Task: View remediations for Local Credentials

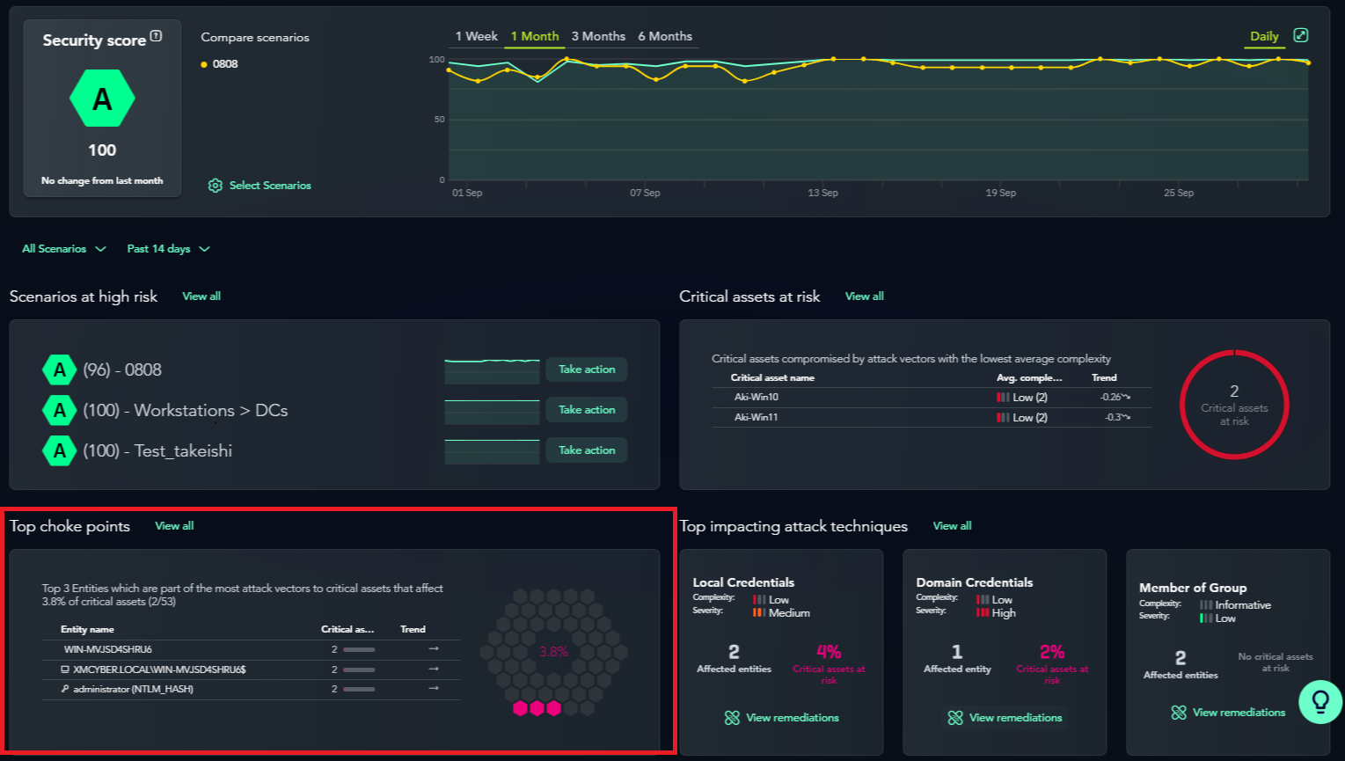Action: coord(793,718)
